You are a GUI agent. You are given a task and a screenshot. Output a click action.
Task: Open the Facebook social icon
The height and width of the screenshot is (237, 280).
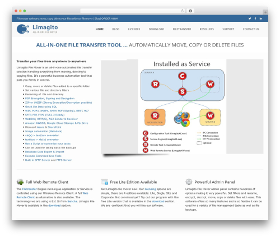click(x=255, y=18)
